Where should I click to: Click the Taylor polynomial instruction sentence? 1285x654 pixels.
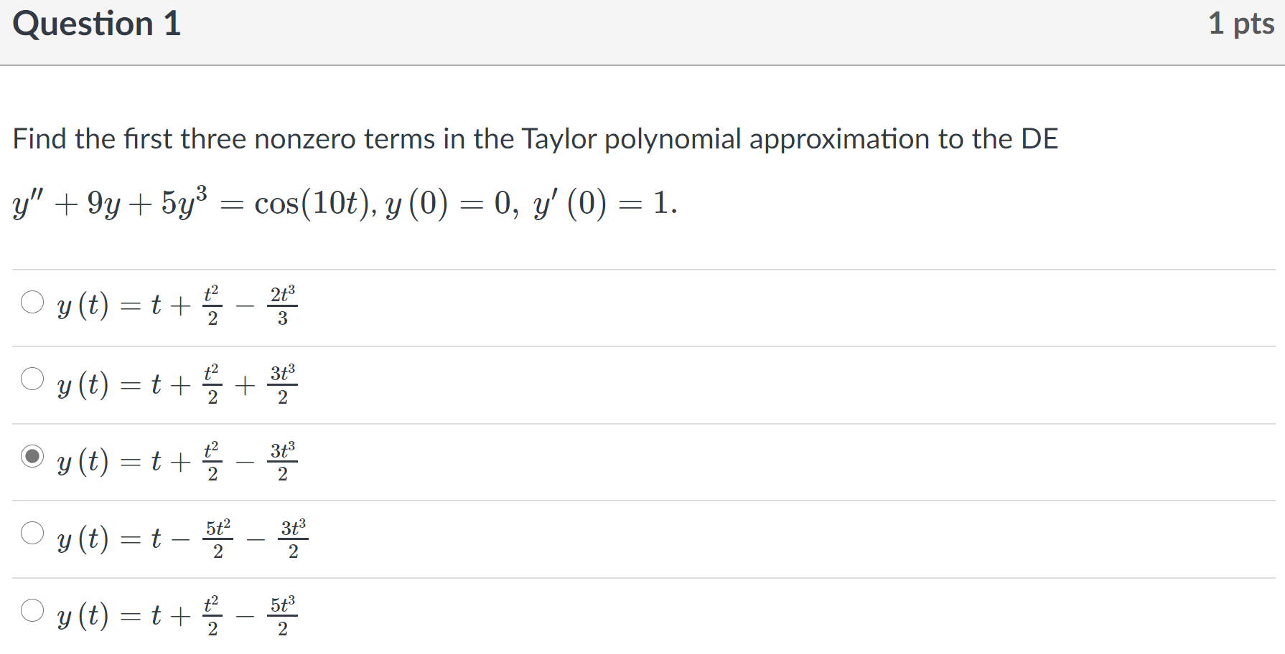point(536,139)
